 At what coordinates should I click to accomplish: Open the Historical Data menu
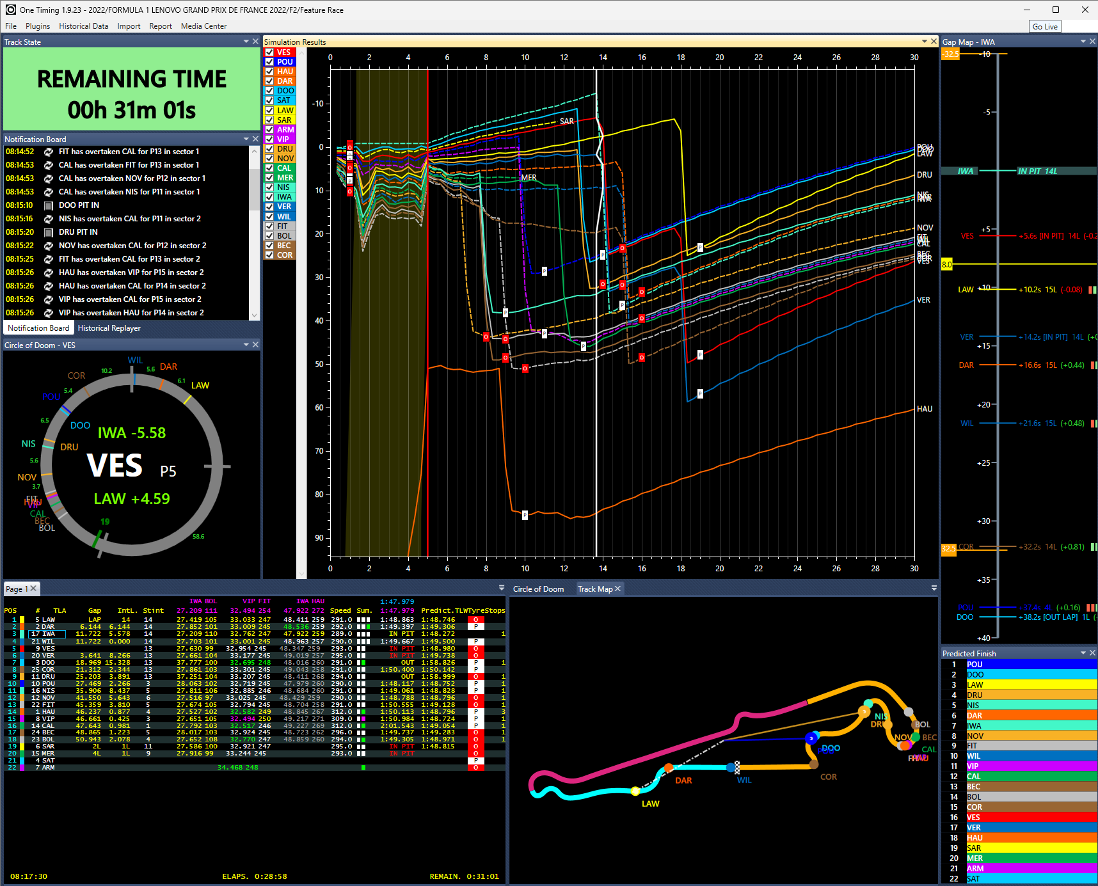pos(83,26)
